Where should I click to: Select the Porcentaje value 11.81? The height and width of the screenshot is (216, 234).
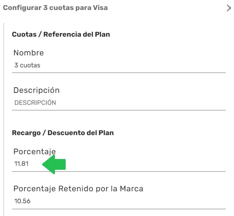pos(21,164)
